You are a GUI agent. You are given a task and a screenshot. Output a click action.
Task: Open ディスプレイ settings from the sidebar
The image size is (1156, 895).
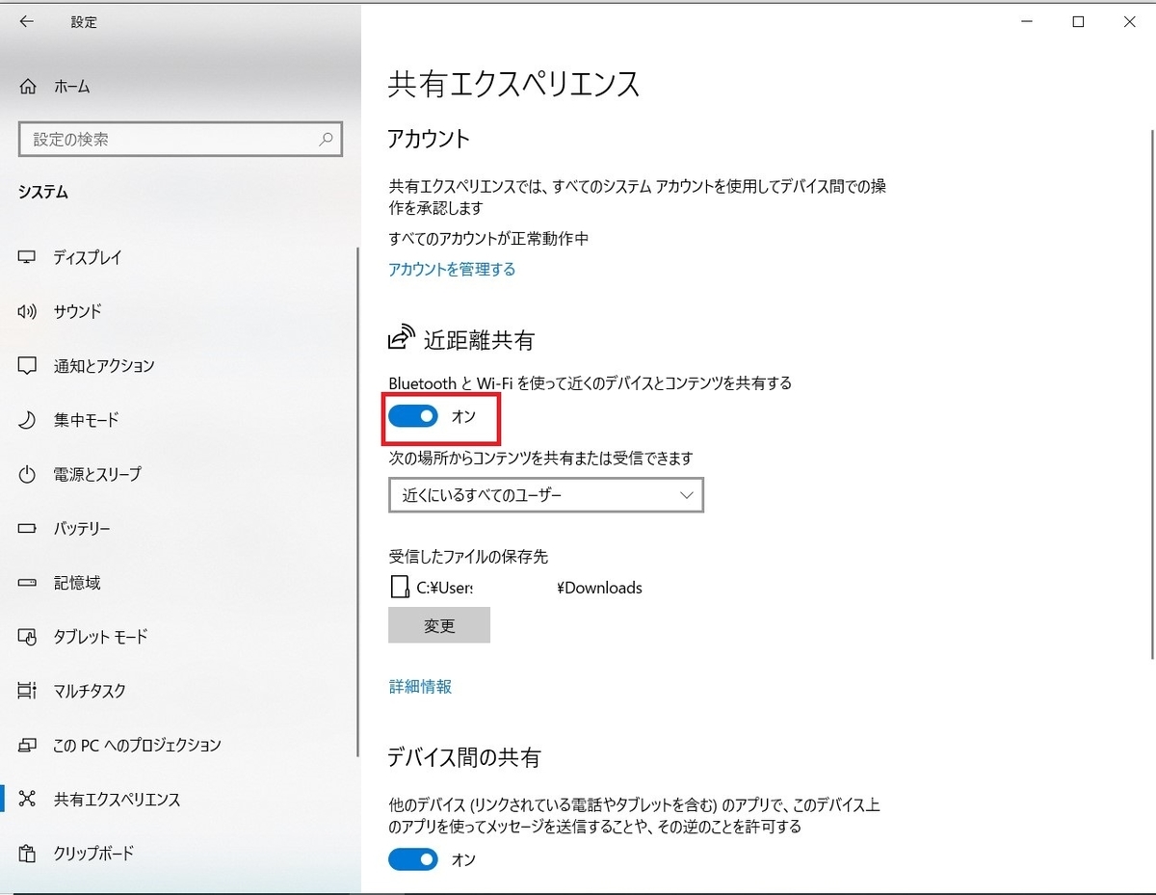[x=87, y=257]
